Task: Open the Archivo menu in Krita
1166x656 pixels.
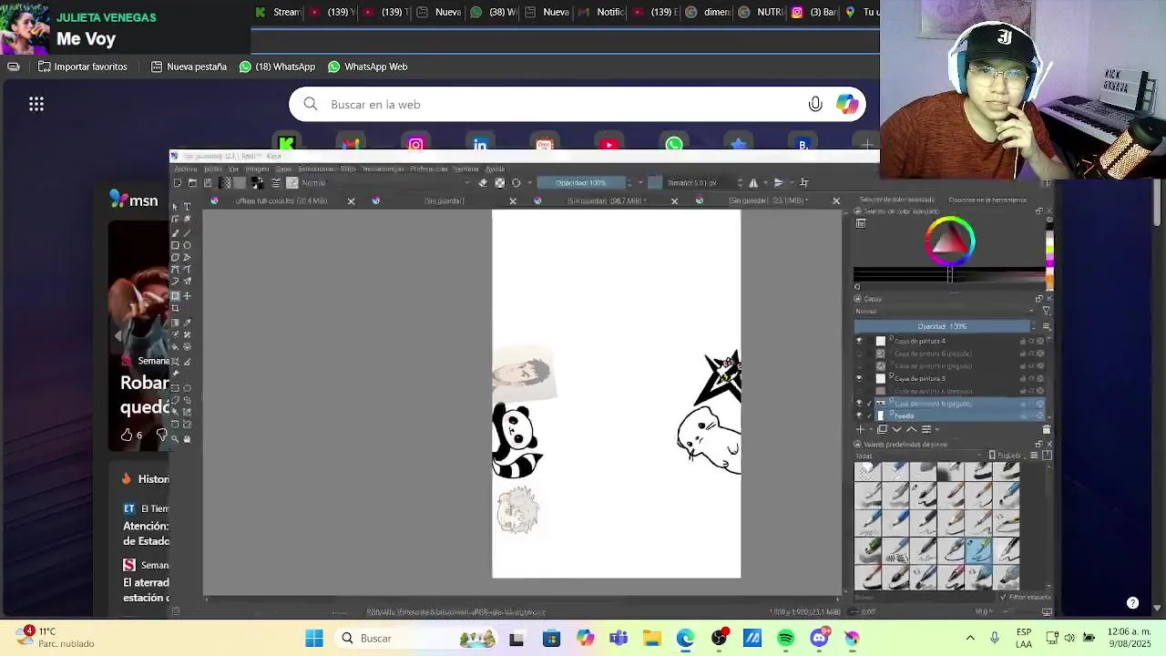Action: 185,169
